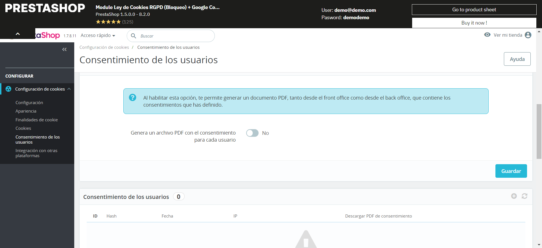Click the Module Ley de Cookies RGPD title
Viewport: 542px width, 248px height.
click(x=158, y=7)
